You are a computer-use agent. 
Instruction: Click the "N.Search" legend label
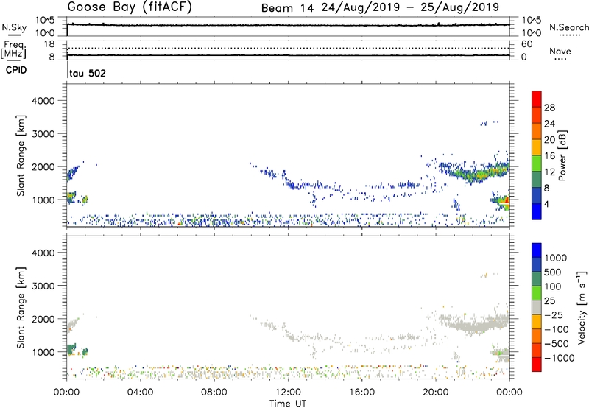coord(569,27)
